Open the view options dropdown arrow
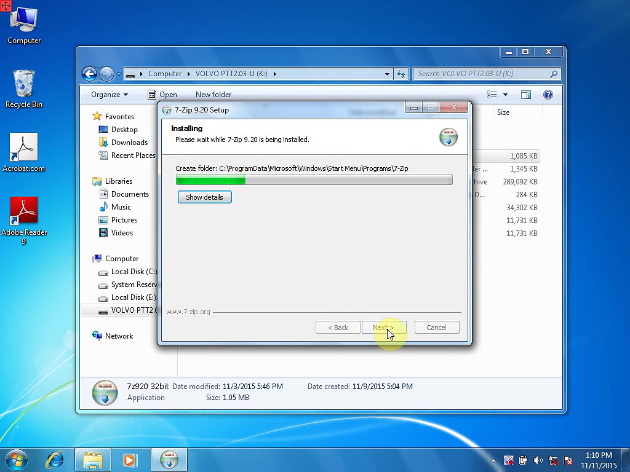Image resolution: width=630 pixels, height=472 pixels. 506,95
